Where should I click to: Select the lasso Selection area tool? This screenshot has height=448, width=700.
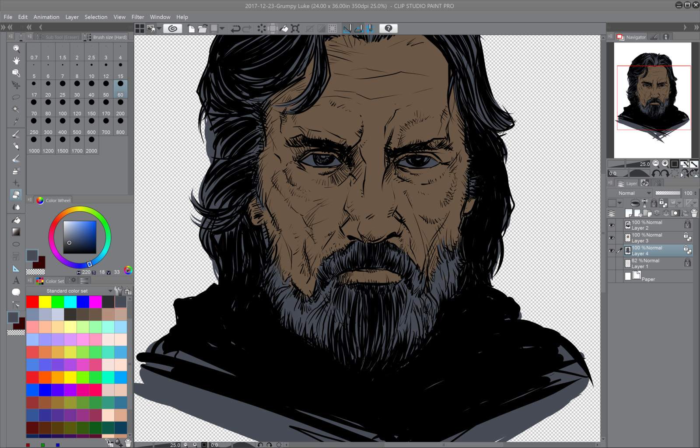click(16, 97)
